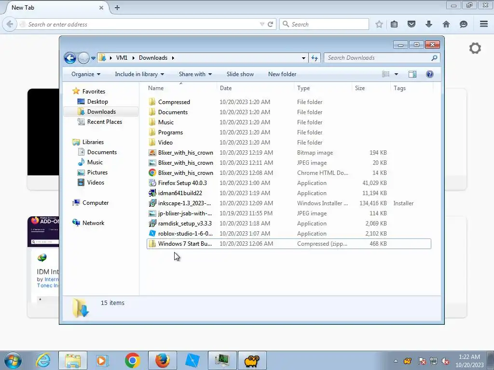Select Windows 7 Start Bu... zip file

(x=289, y=244)
